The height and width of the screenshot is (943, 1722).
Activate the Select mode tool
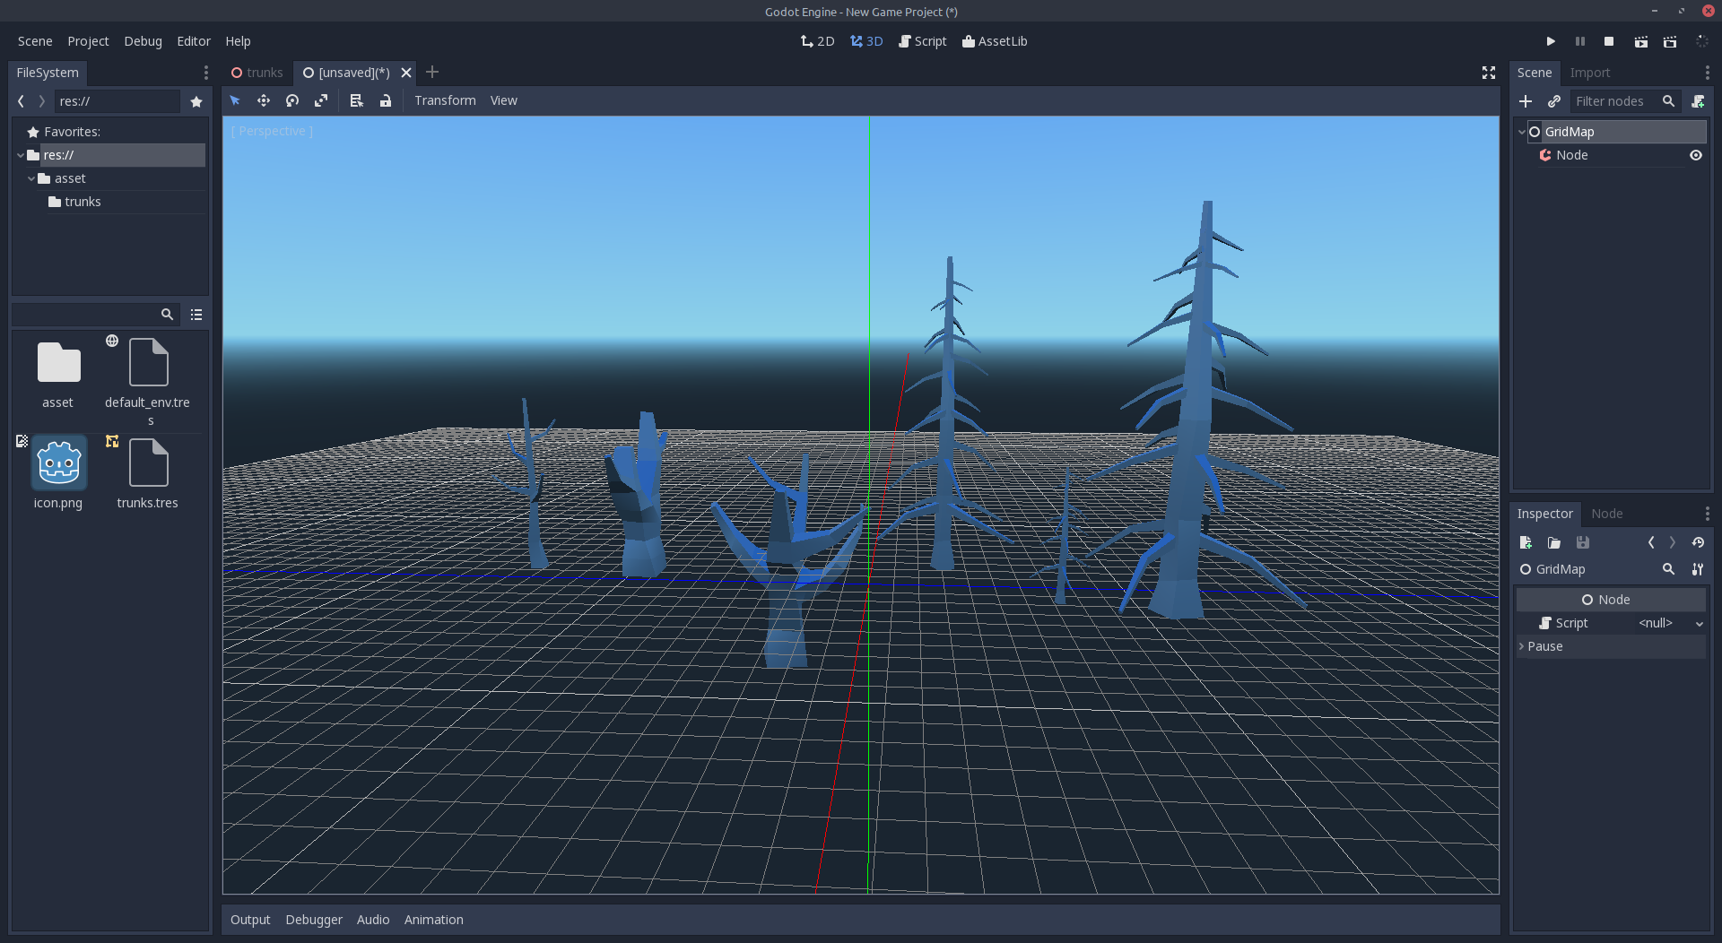pos(235,100)
